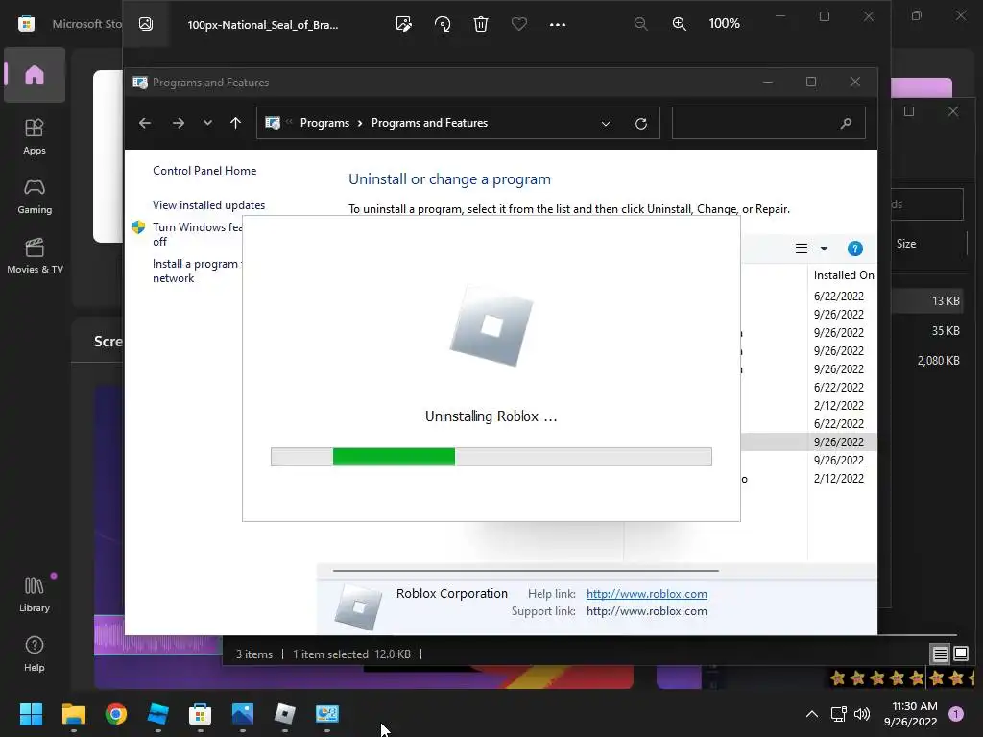Screen dimensions: 983x737
Task: Open Gaming section in Microsoft Store
Action: (x=35, y=196)
